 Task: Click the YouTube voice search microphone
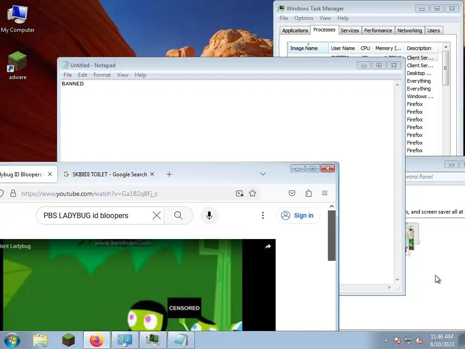tap(209, 215)
